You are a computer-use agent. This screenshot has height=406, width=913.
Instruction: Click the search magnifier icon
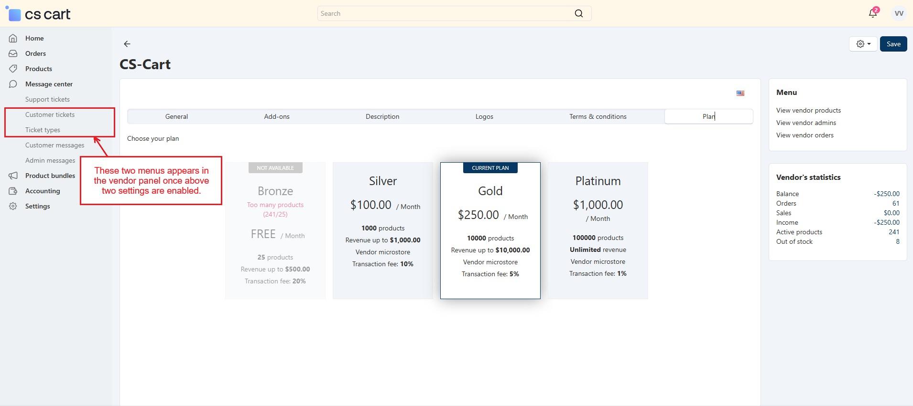tap(578, 13)
